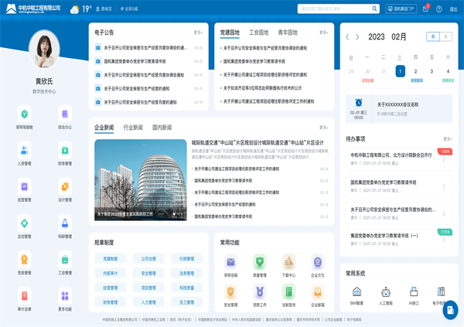
Task: Open 设计管理 sidebar icon
Action: [x=65, y=187]
